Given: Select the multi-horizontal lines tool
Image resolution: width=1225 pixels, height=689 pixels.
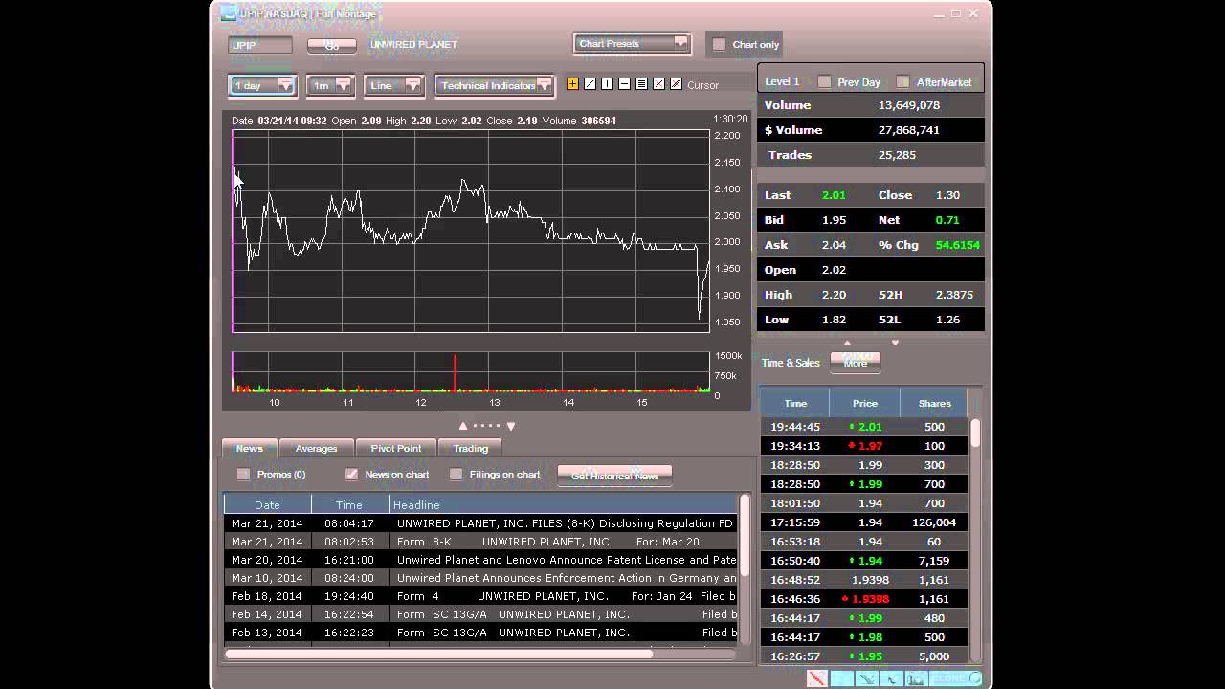Looking at the screenshot, I should (641, 84).
